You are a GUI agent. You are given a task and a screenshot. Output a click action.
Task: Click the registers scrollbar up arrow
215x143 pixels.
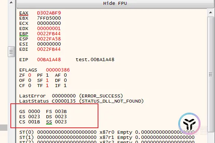[211, 13]
